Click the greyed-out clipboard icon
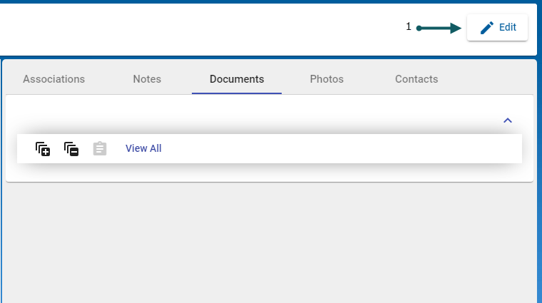 [100, 148]
